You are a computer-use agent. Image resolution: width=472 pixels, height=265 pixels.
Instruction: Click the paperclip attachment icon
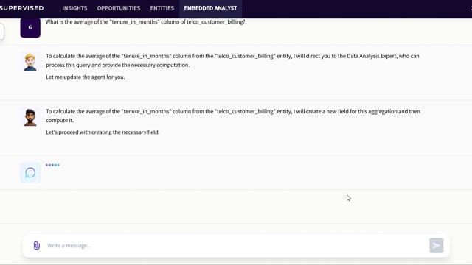pyautogui.click(x=36, y=245)
